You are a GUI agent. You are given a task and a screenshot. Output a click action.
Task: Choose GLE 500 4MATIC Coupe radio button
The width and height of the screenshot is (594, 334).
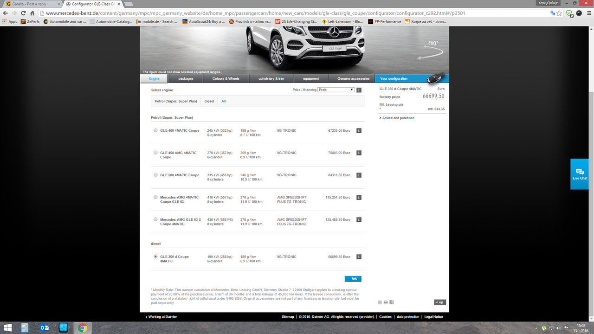click(155, 175)
